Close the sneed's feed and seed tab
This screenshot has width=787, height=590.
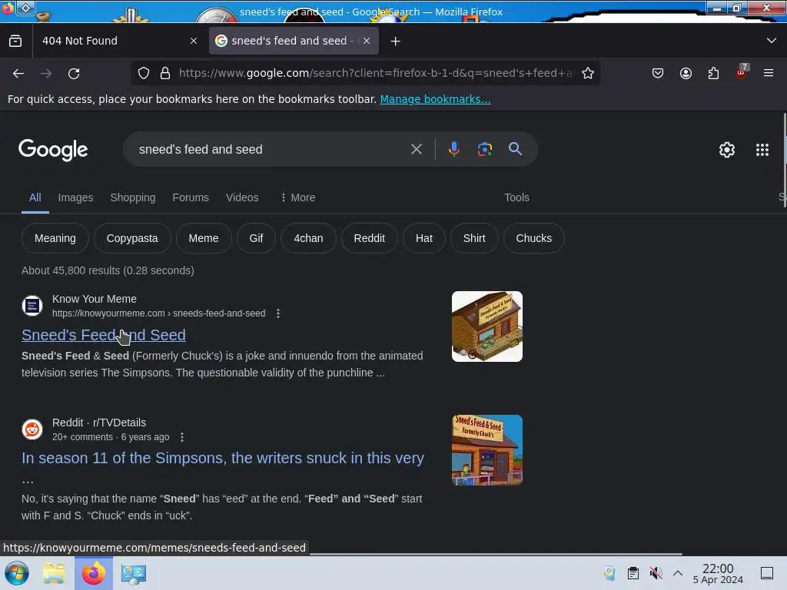point(367,41)
